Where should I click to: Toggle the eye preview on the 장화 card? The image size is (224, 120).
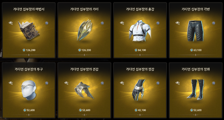coord(178,83)
